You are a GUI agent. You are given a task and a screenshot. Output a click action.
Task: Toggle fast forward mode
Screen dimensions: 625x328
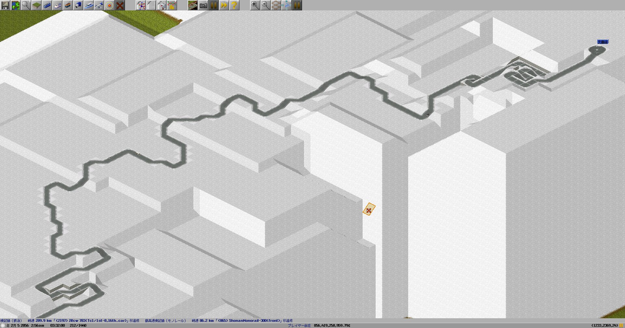(x=224, y=5)
